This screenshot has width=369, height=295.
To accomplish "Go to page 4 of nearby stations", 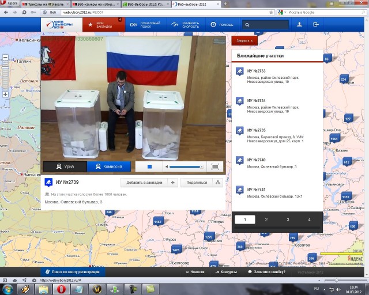I will 309,220.
